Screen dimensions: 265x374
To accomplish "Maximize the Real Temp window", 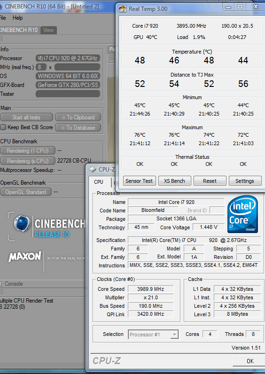I will (x=240, y=7).
